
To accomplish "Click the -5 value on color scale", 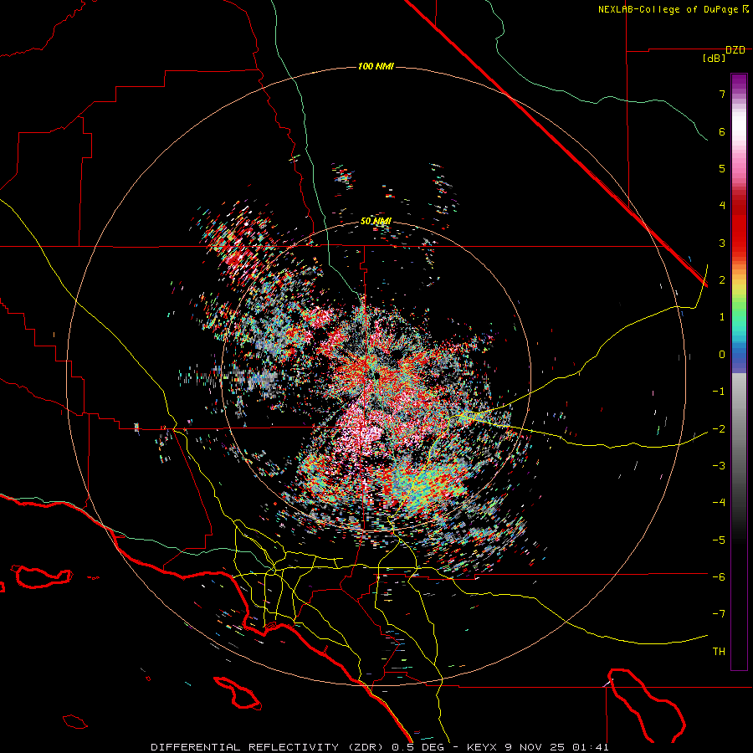I will 719,540.
